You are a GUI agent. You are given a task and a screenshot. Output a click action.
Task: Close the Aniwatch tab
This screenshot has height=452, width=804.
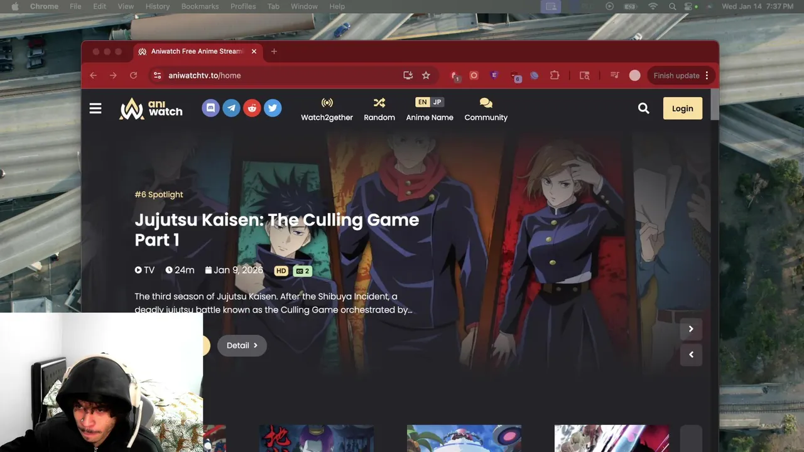(254, 51)
